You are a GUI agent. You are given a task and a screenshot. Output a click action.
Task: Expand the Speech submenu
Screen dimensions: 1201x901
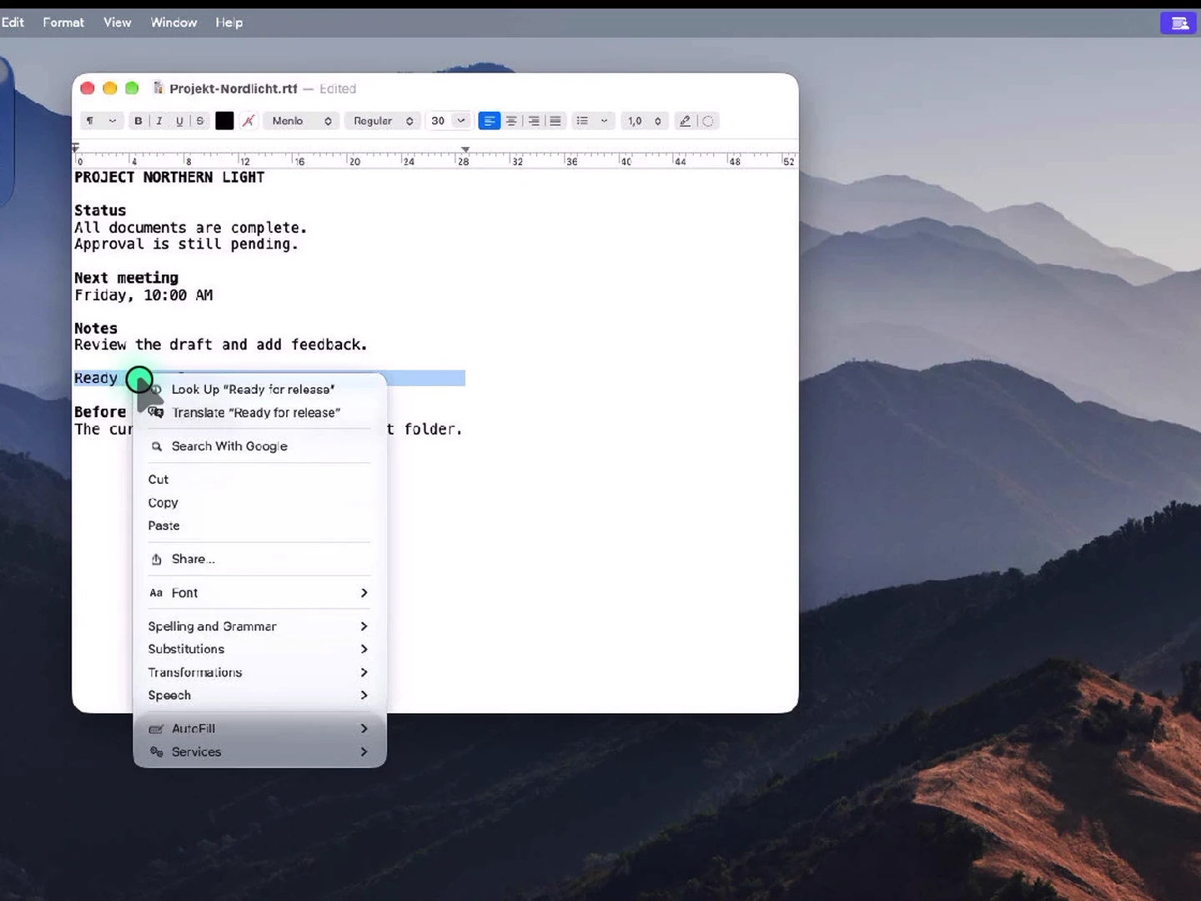pos(259,696)
